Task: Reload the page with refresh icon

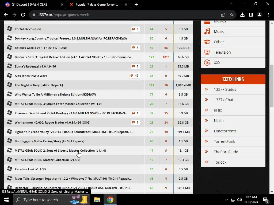Action: click(23, 15)
